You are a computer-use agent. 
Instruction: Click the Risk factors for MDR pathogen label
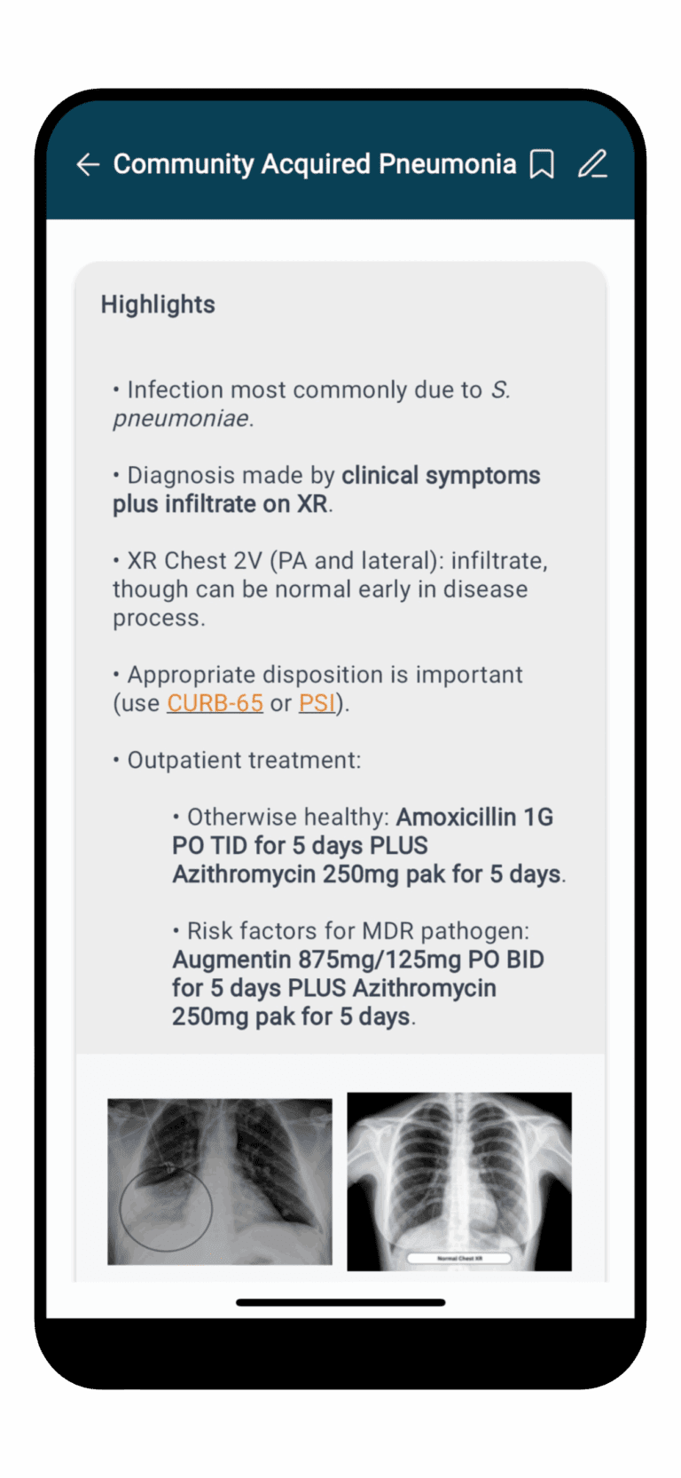coord(357,930)
